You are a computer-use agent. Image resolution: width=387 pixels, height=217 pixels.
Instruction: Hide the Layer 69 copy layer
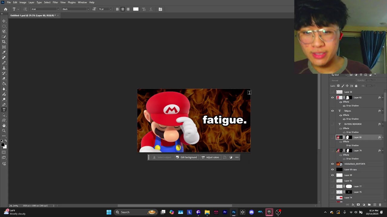(x=333, y=169)
